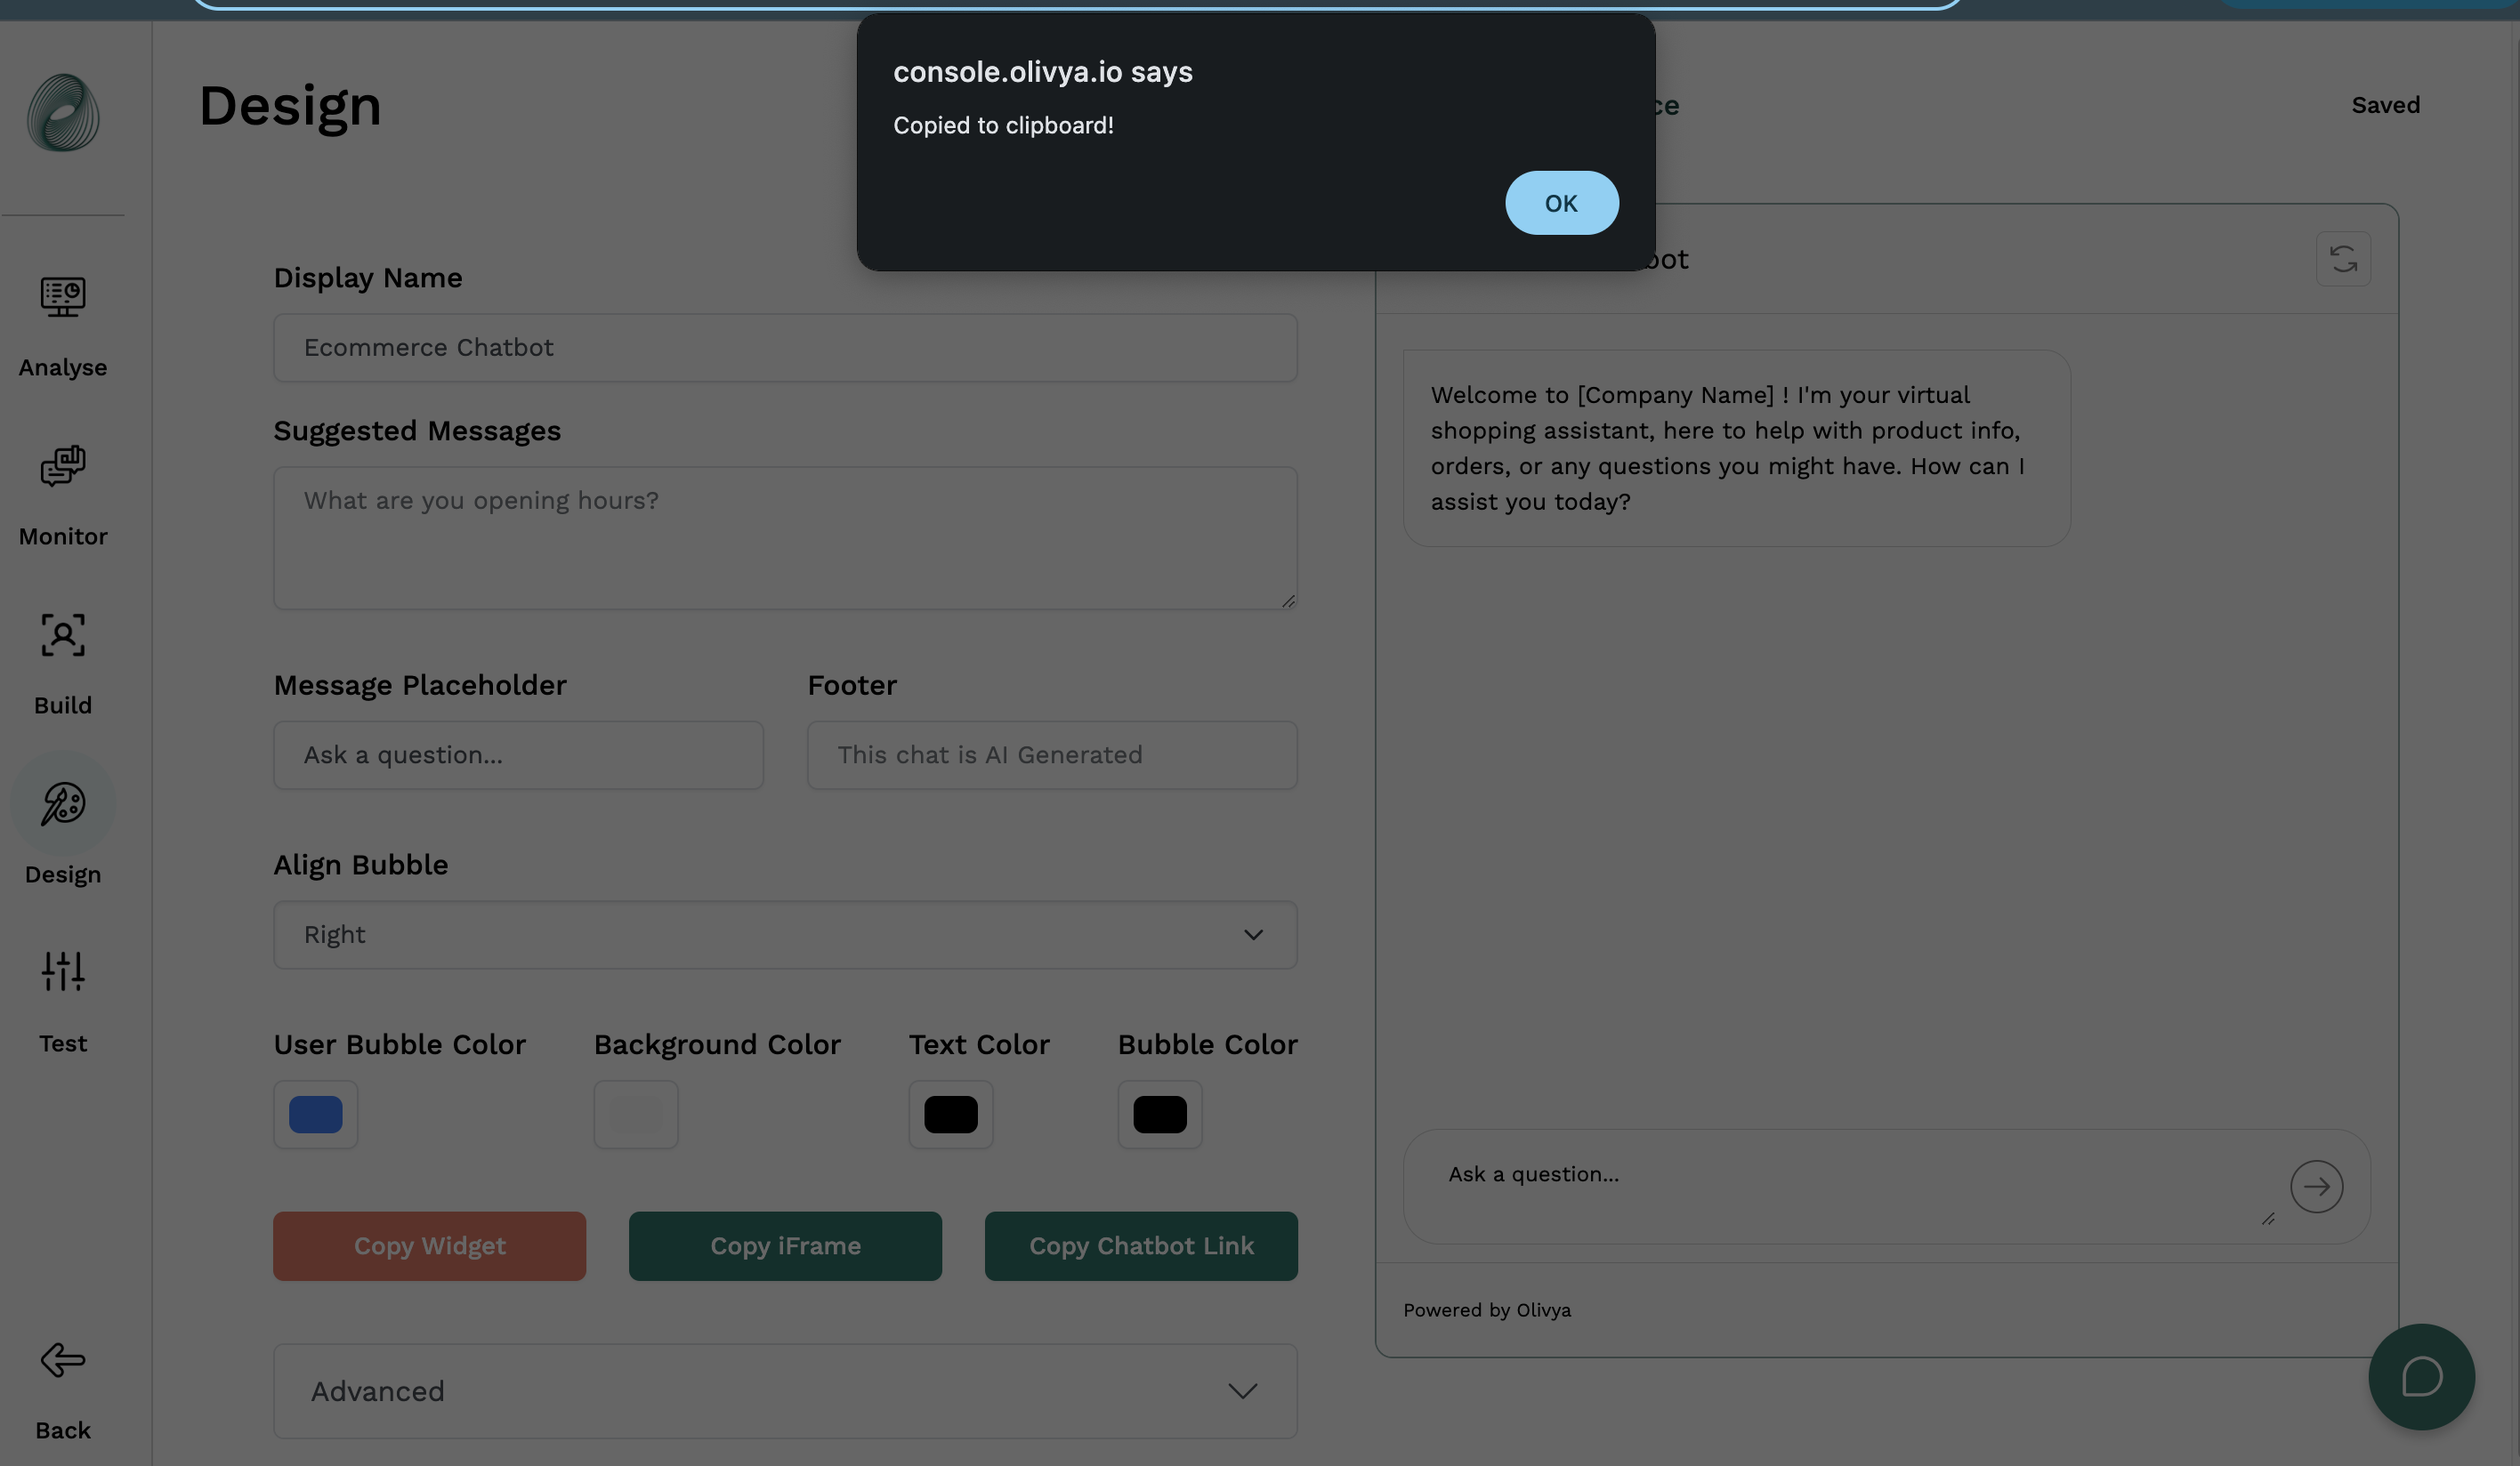The image size is (2520, 1466).
Task: Pick the User Bubble Color swatch
Action: click(x=316, y=1115)
